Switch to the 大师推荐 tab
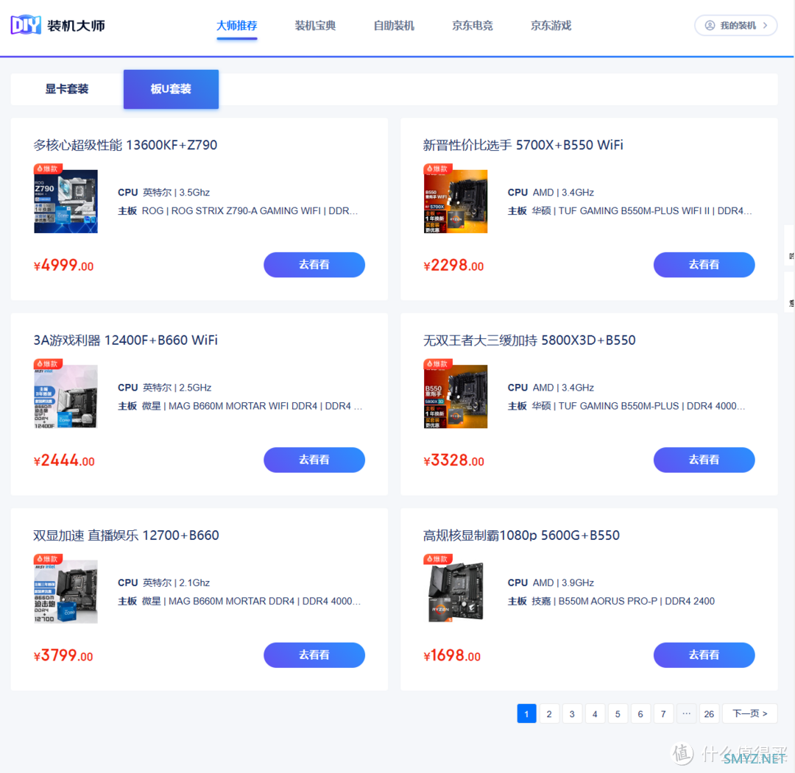The image size is (795, 773). point(237,25)
